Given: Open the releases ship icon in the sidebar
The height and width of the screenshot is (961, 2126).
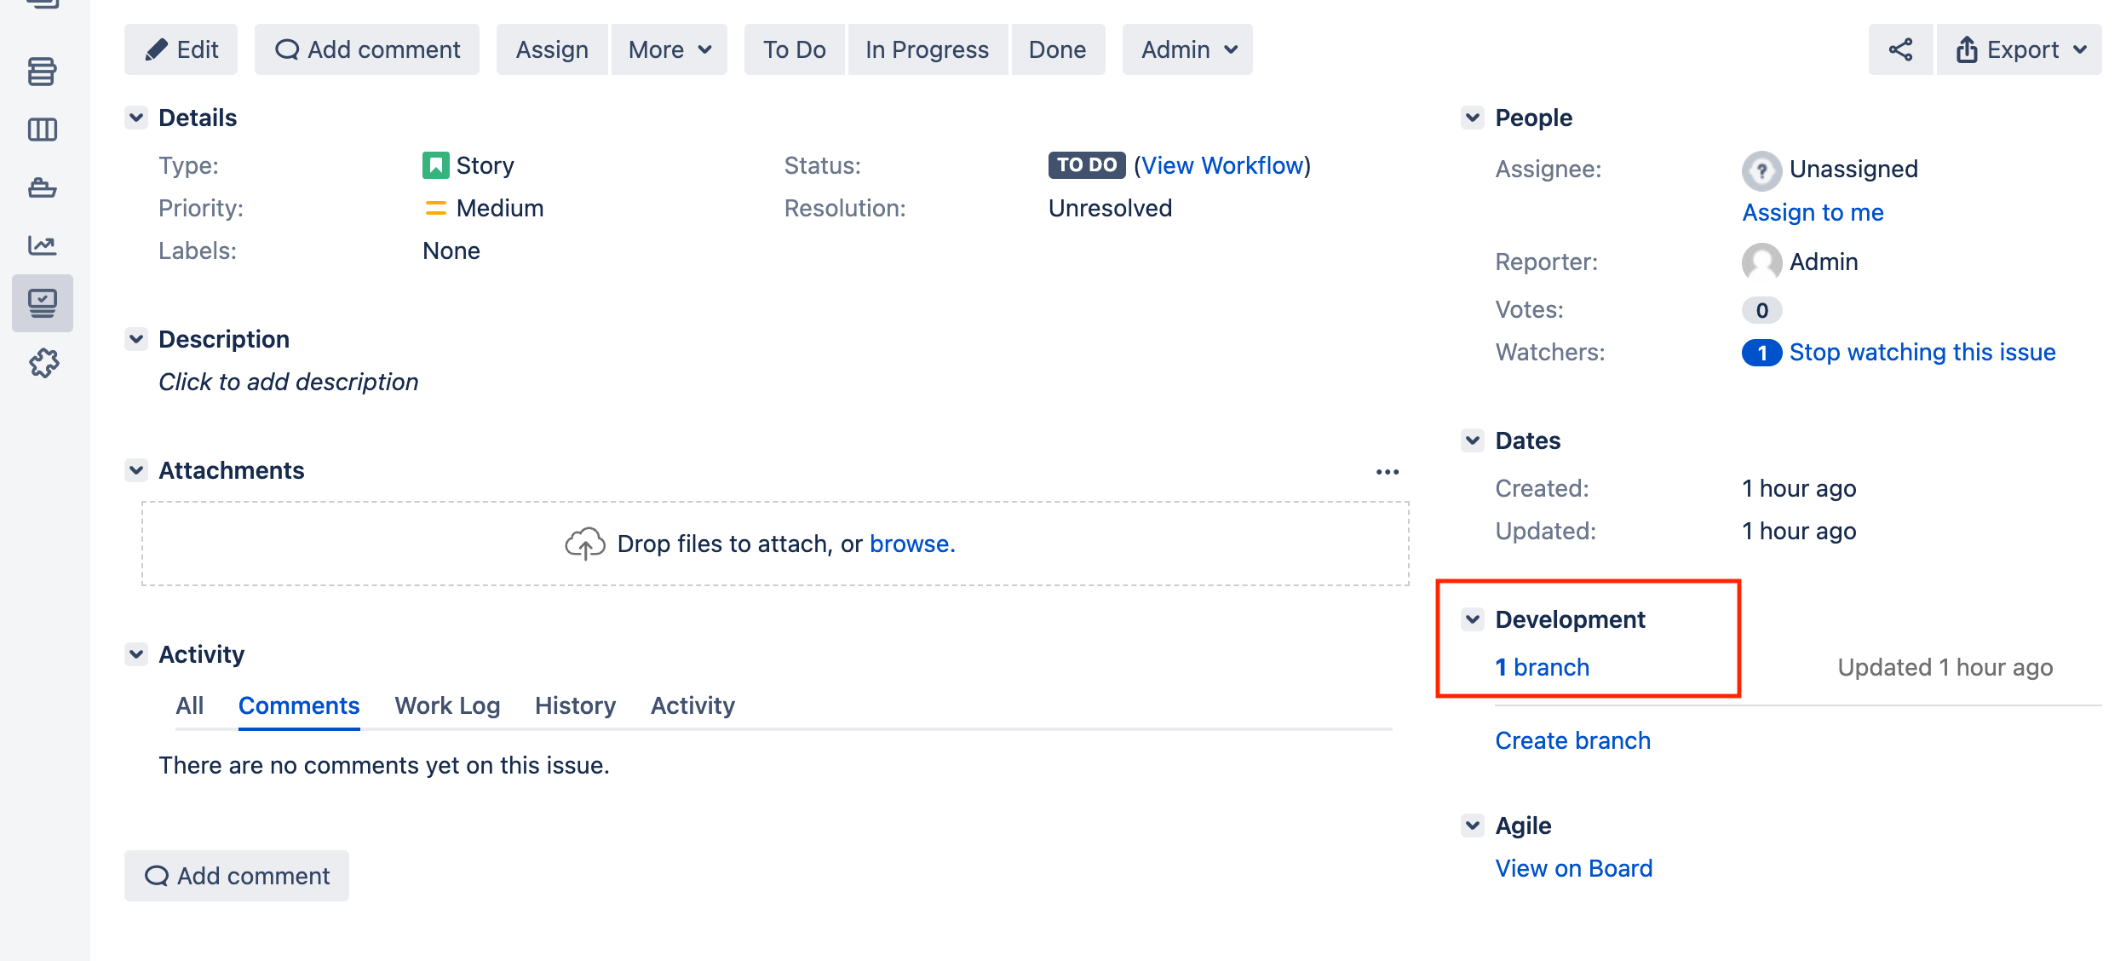Looking at the screenshot, I should (42, 187).
